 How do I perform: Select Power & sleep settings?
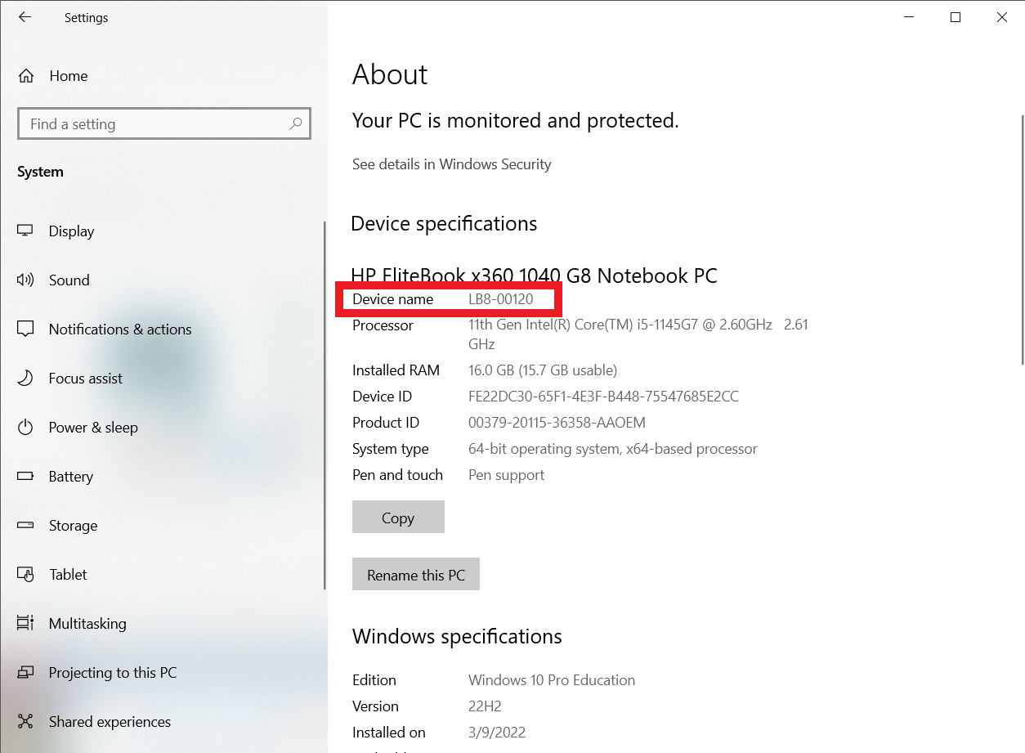(95, 427)
